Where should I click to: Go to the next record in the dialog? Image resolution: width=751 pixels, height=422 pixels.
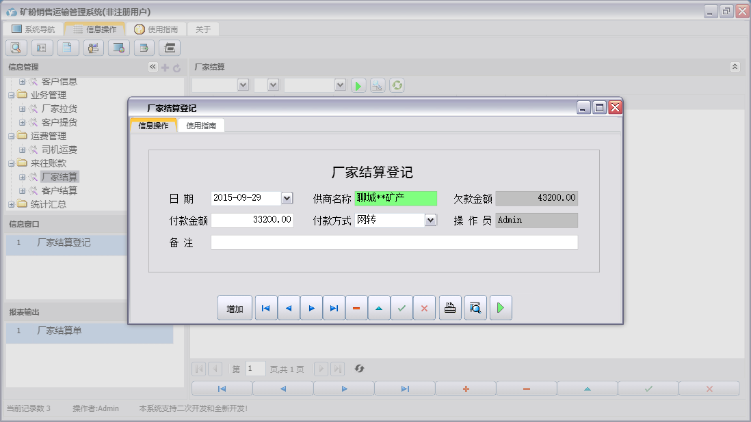311,309
